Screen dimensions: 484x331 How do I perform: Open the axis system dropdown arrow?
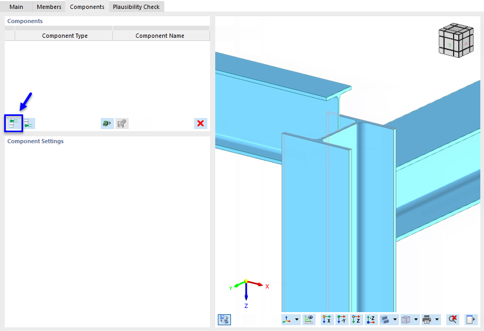(x=297, y=319)
